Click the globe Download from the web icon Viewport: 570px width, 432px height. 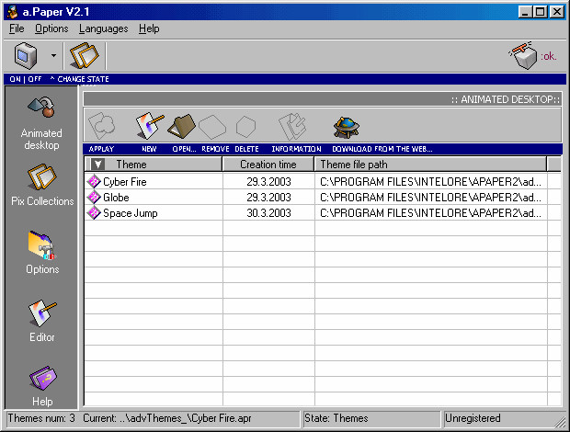[x=347, y=127]
